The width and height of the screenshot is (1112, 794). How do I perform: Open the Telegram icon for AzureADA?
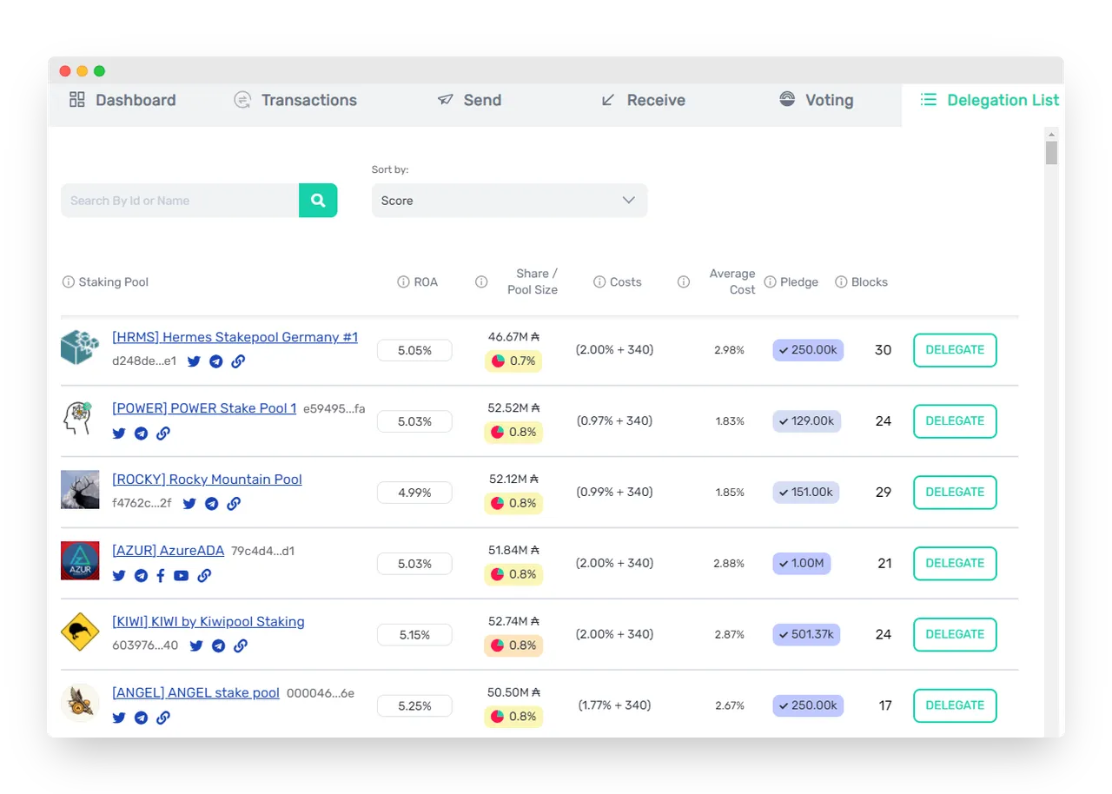(x=141, y=575)
